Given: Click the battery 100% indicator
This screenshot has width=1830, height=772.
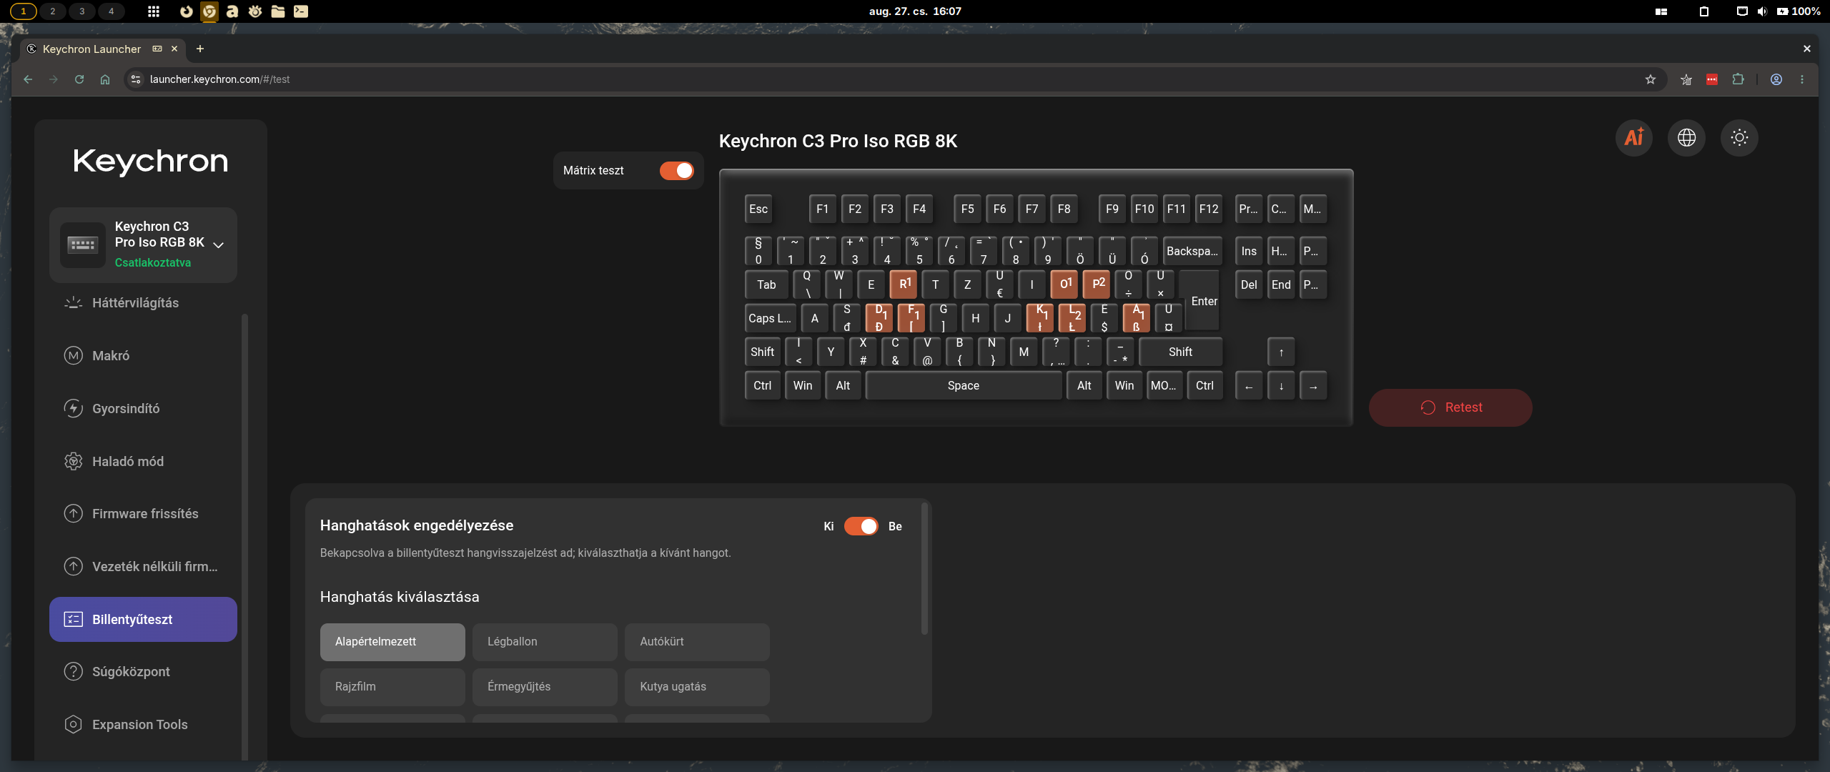Looking at the screenshot, I should 1799,11.
